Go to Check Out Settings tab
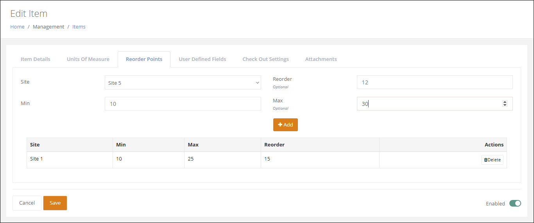This screenshot has height=223, width=534. 266,59
